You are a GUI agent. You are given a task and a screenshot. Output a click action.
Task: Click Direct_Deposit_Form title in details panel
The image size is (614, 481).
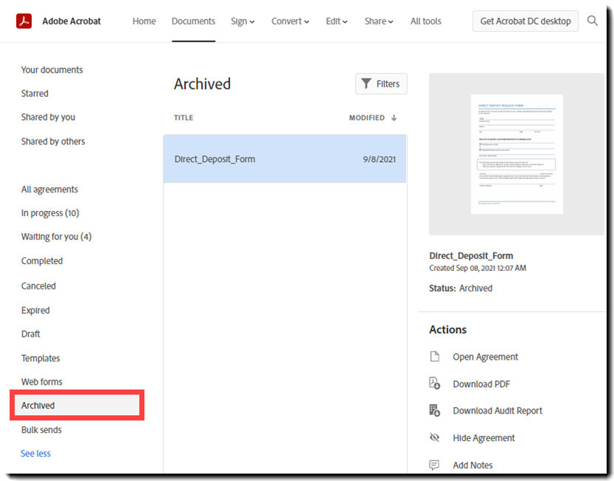point(471,256)
